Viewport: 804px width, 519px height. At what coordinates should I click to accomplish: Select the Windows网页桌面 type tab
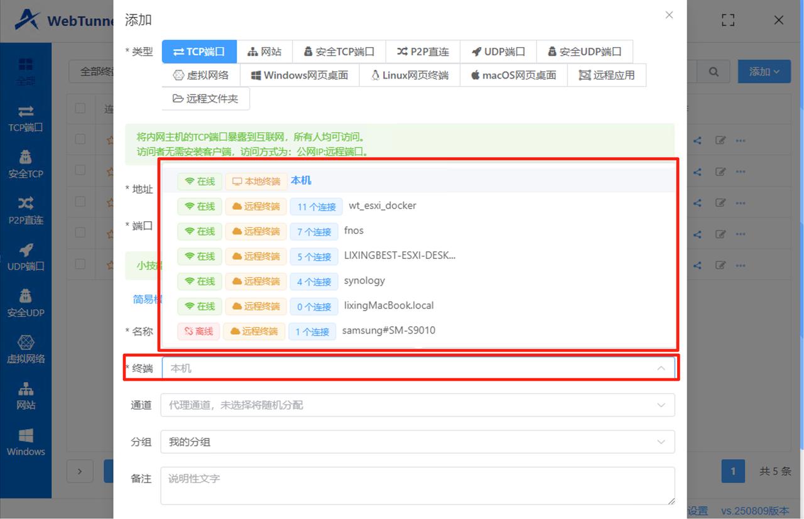300,75
